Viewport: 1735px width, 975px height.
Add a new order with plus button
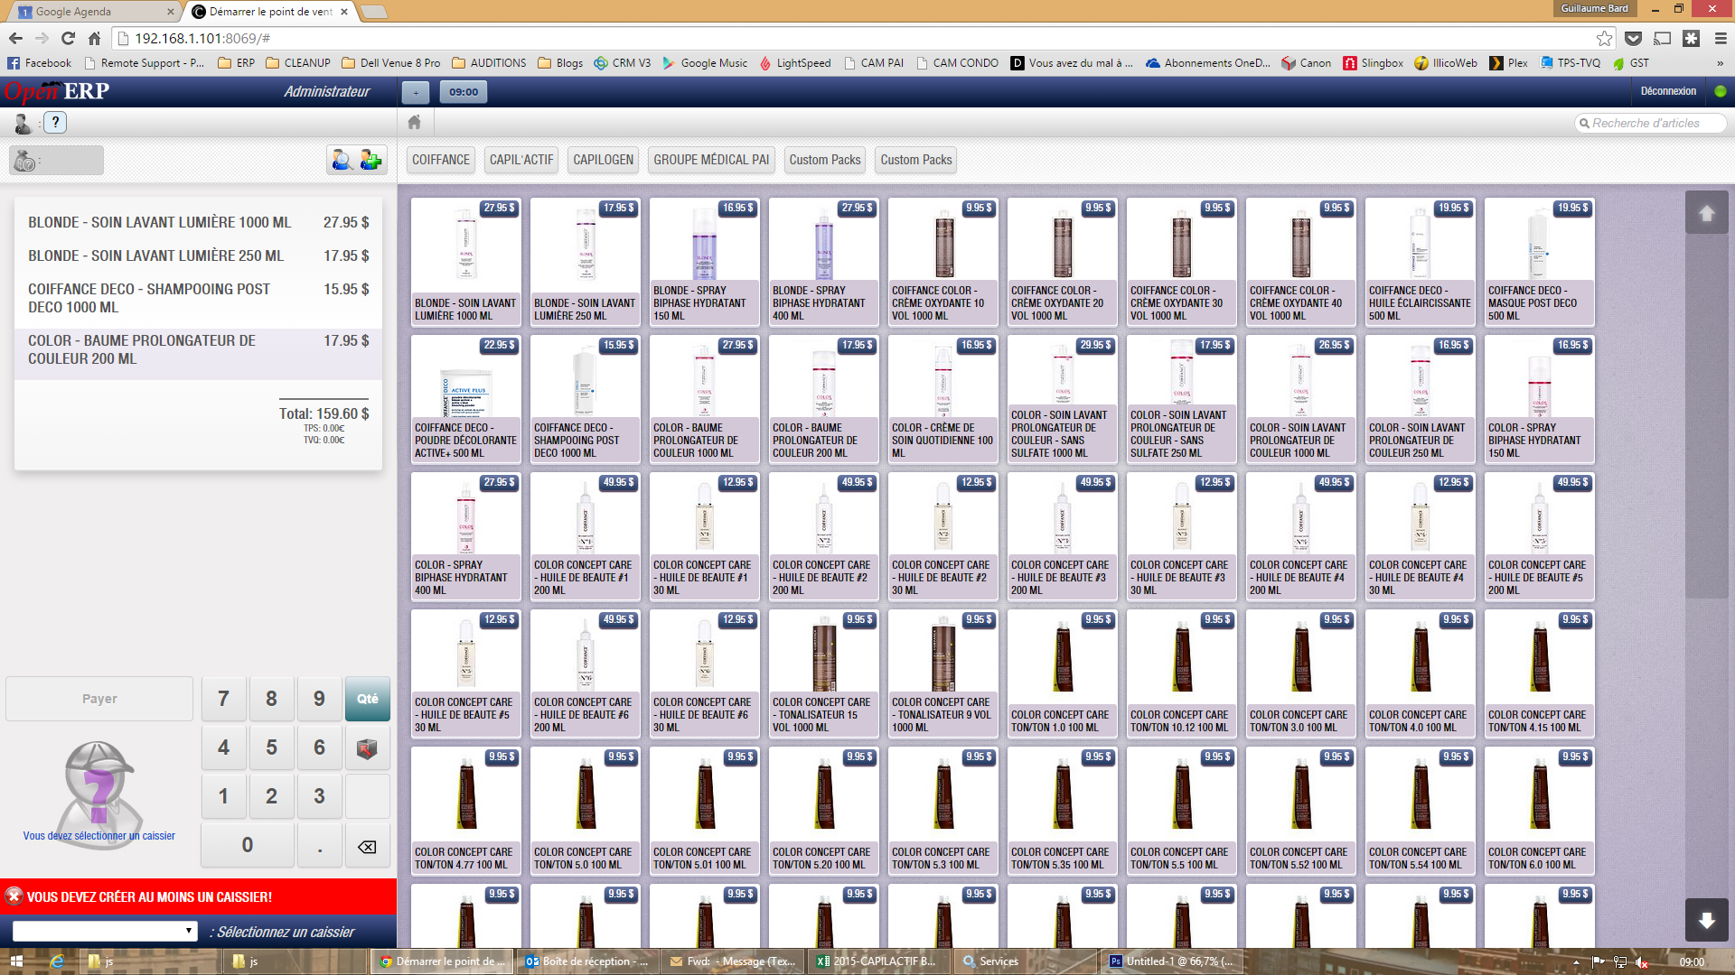[416, 91]
